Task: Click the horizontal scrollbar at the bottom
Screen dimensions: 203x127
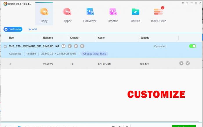Action: [99, 121]
